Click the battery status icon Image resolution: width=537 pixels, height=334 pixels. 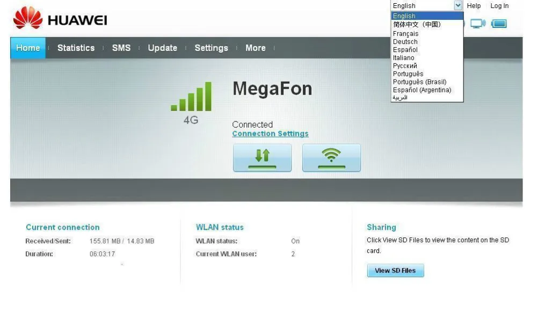(499, 24)
